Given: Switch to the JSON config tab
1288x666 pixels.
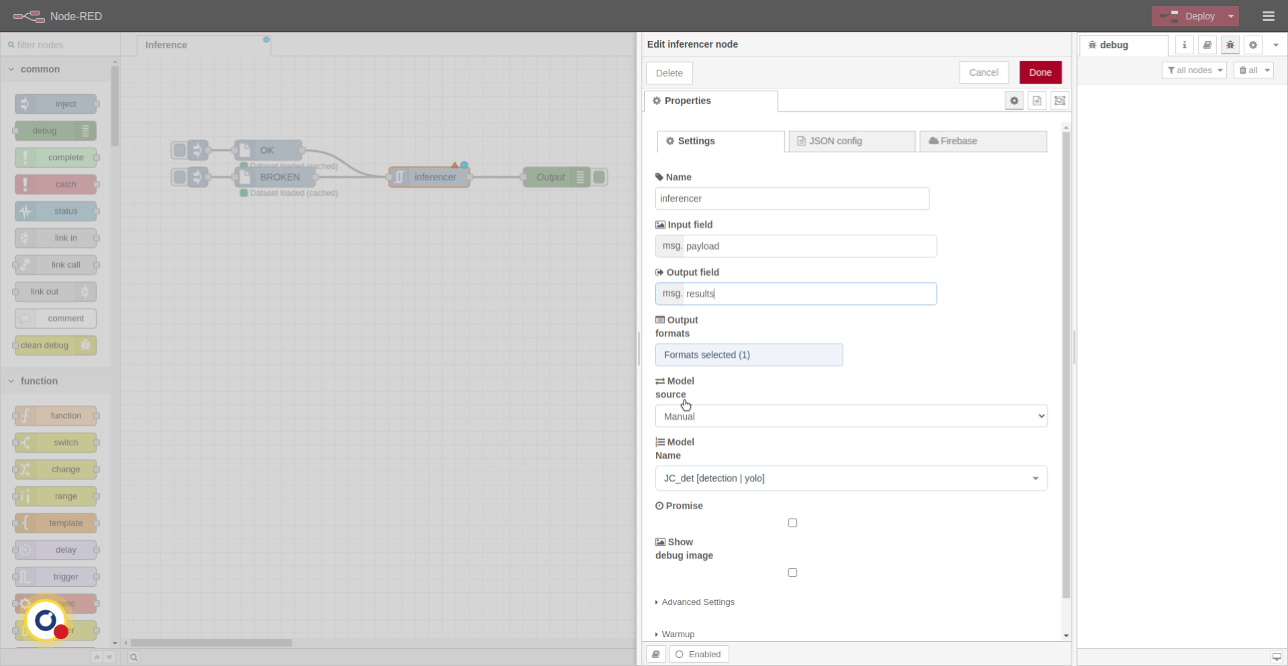Looking at the screenshot, I should (x=851, y=141).
